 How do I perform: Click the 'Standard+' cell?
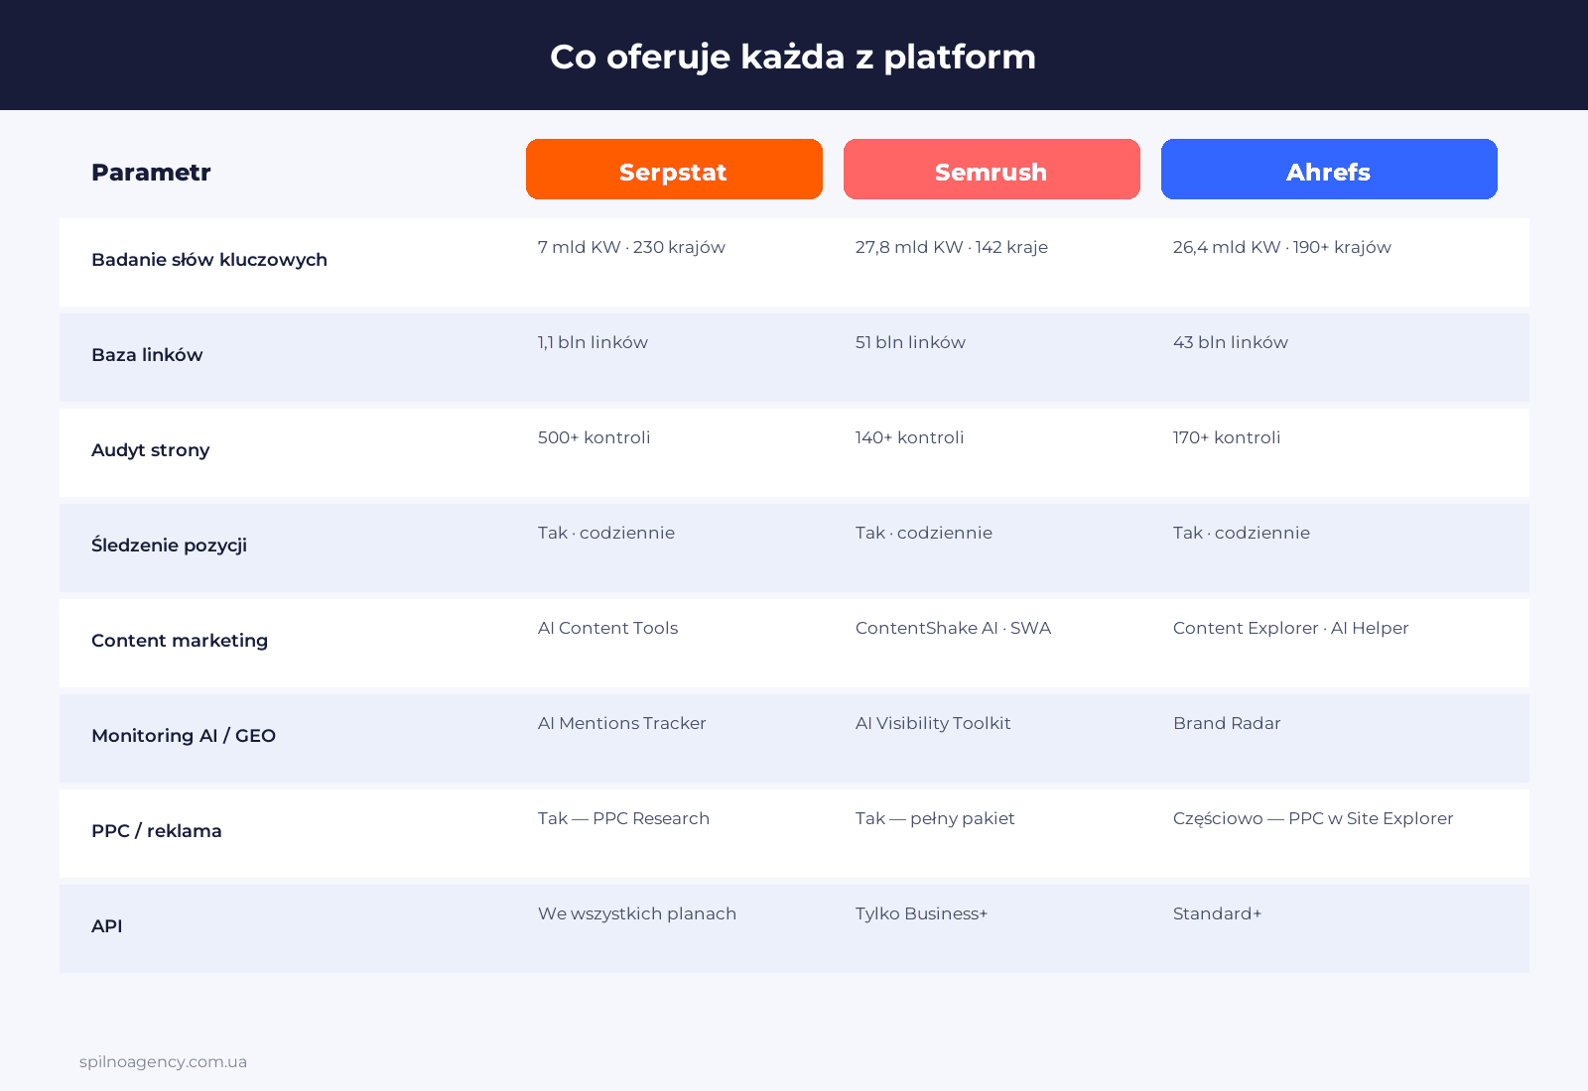tap(1218, 913)
